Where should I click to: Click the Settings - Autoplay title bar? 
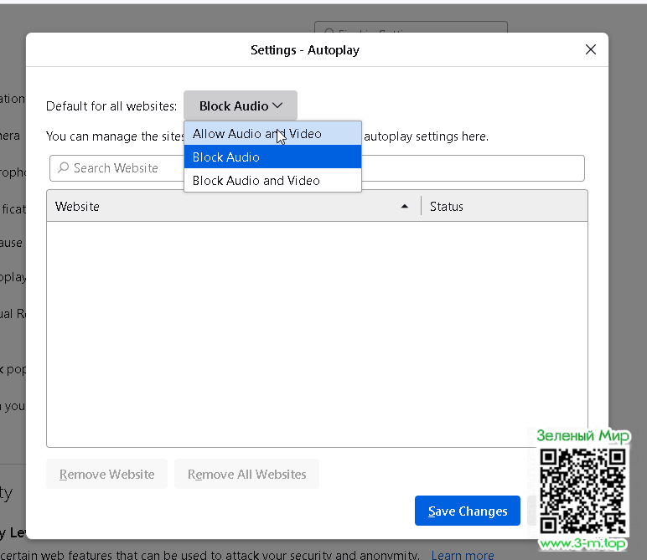coord(305,50)
